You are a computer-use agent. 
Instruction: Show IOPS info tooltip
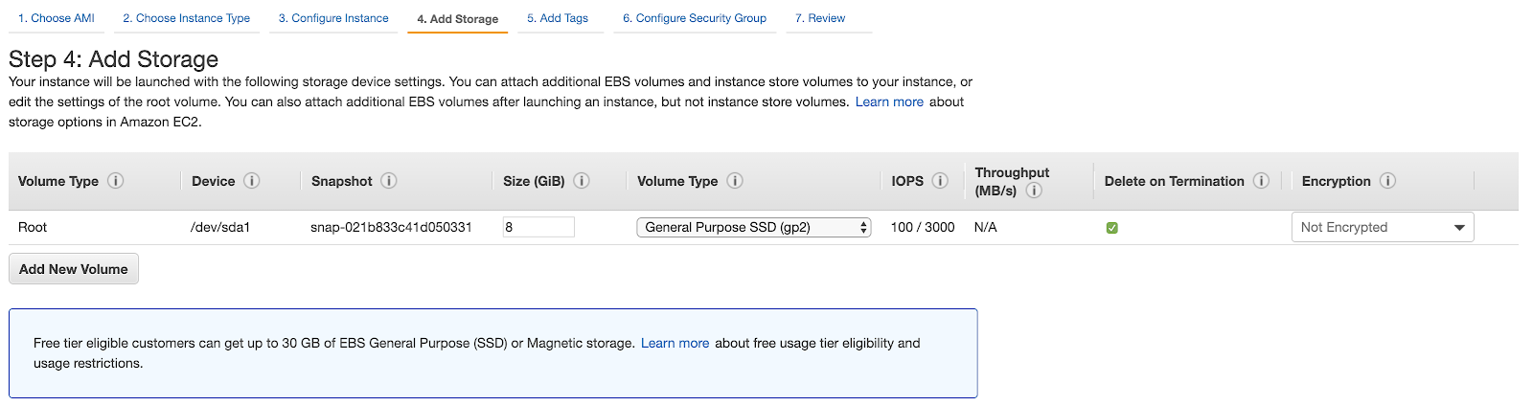pos(940,181)
